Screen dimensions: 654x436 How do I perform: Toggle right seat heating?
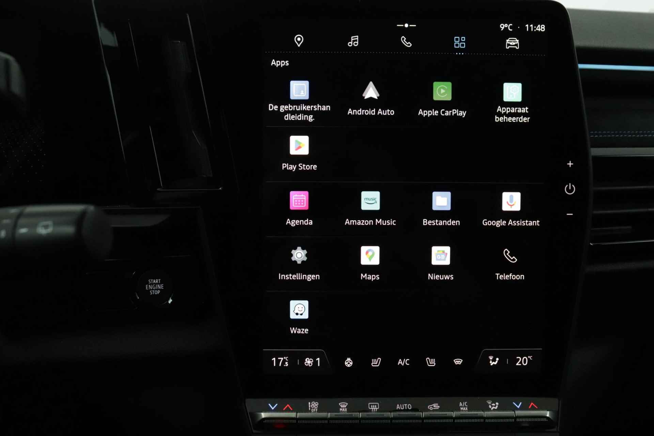(x=431, y=362)
